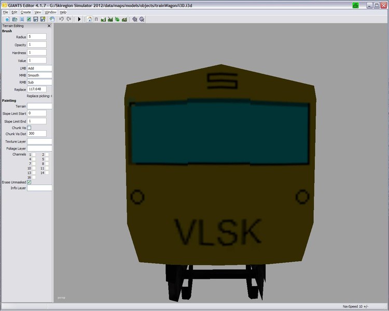The image size is (389, 311).
Task: Toggle the Chunk Vis checkbox
Action: 29,128
